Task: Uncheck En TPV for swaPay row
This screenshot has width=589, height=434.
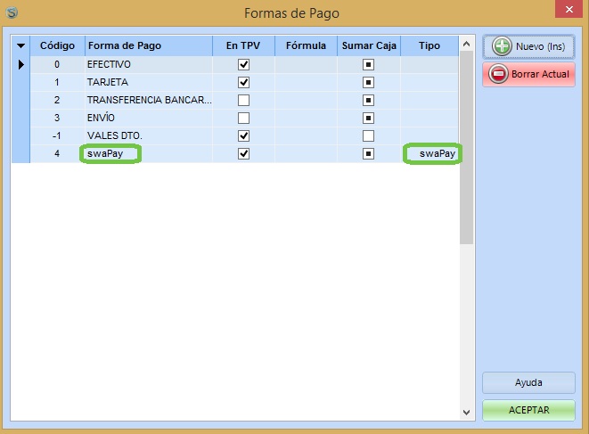Action: [x=243, y=153]
